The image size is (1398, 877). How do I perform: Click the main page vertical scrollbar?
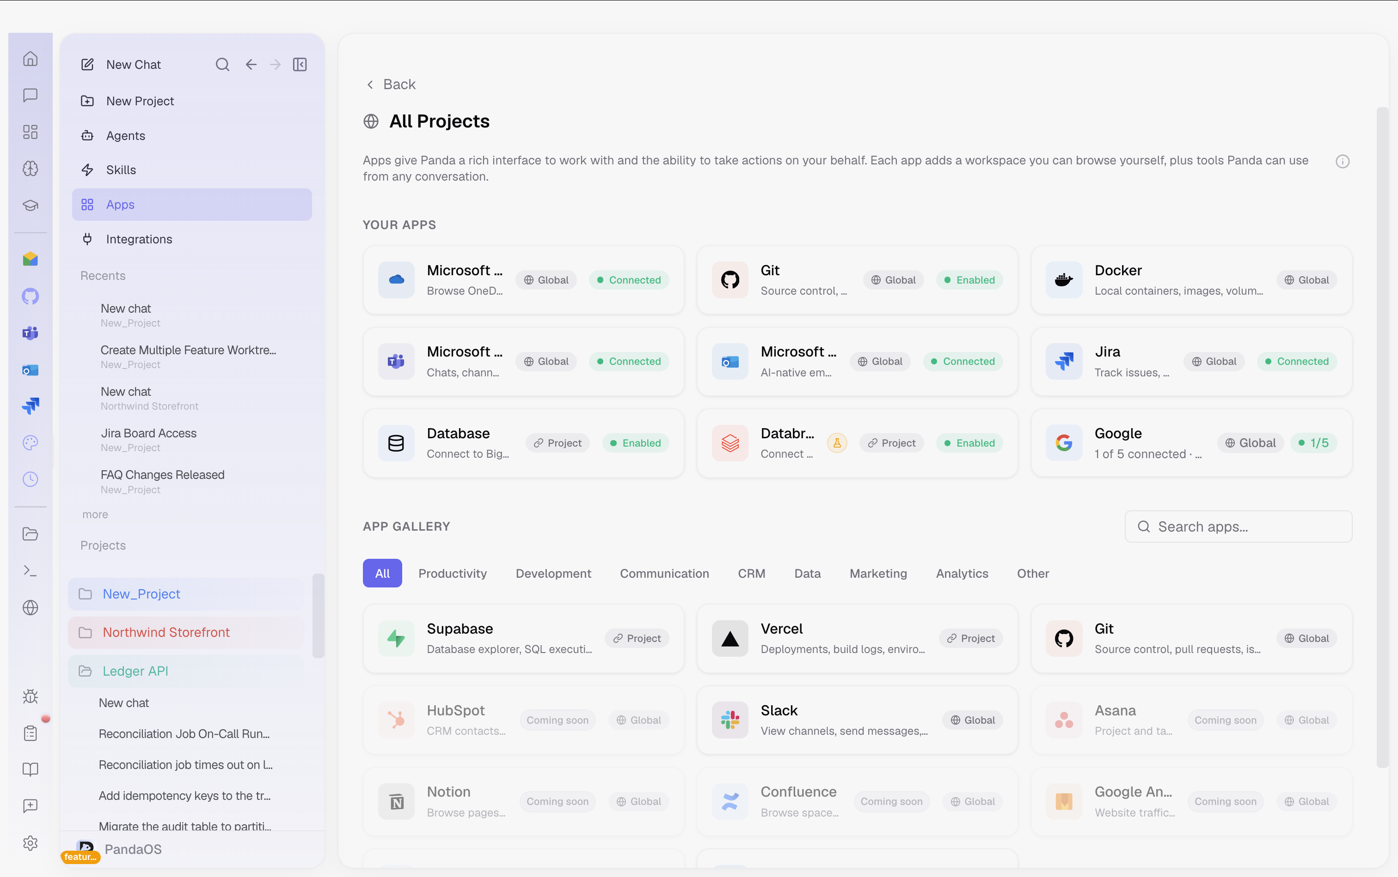click(x=1382, y=438)
